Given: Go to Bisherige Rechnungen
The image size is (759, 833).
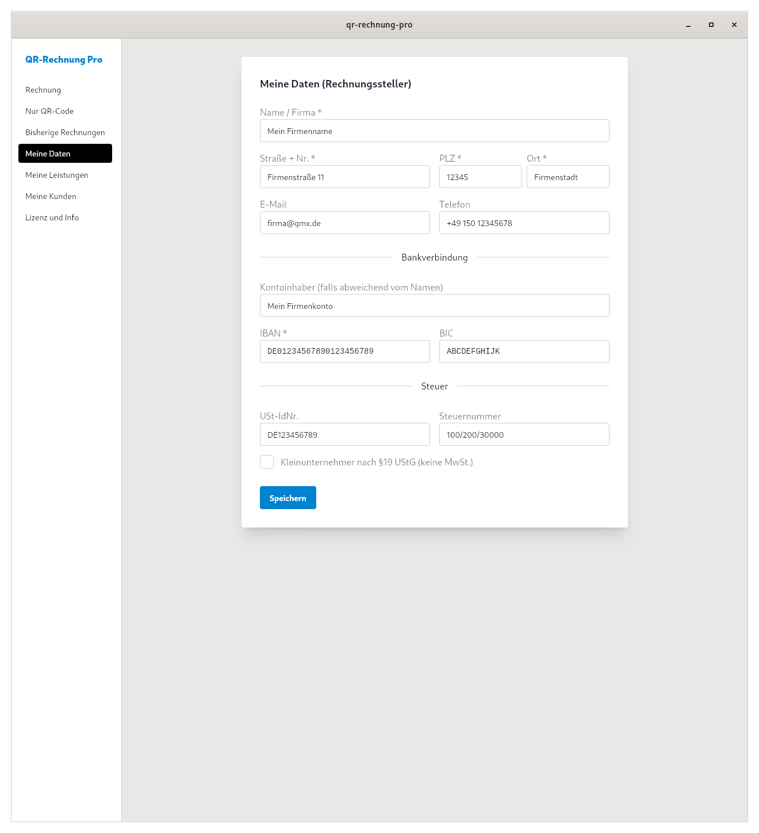Looking at the screenshot, I should (x=65, y=132).
